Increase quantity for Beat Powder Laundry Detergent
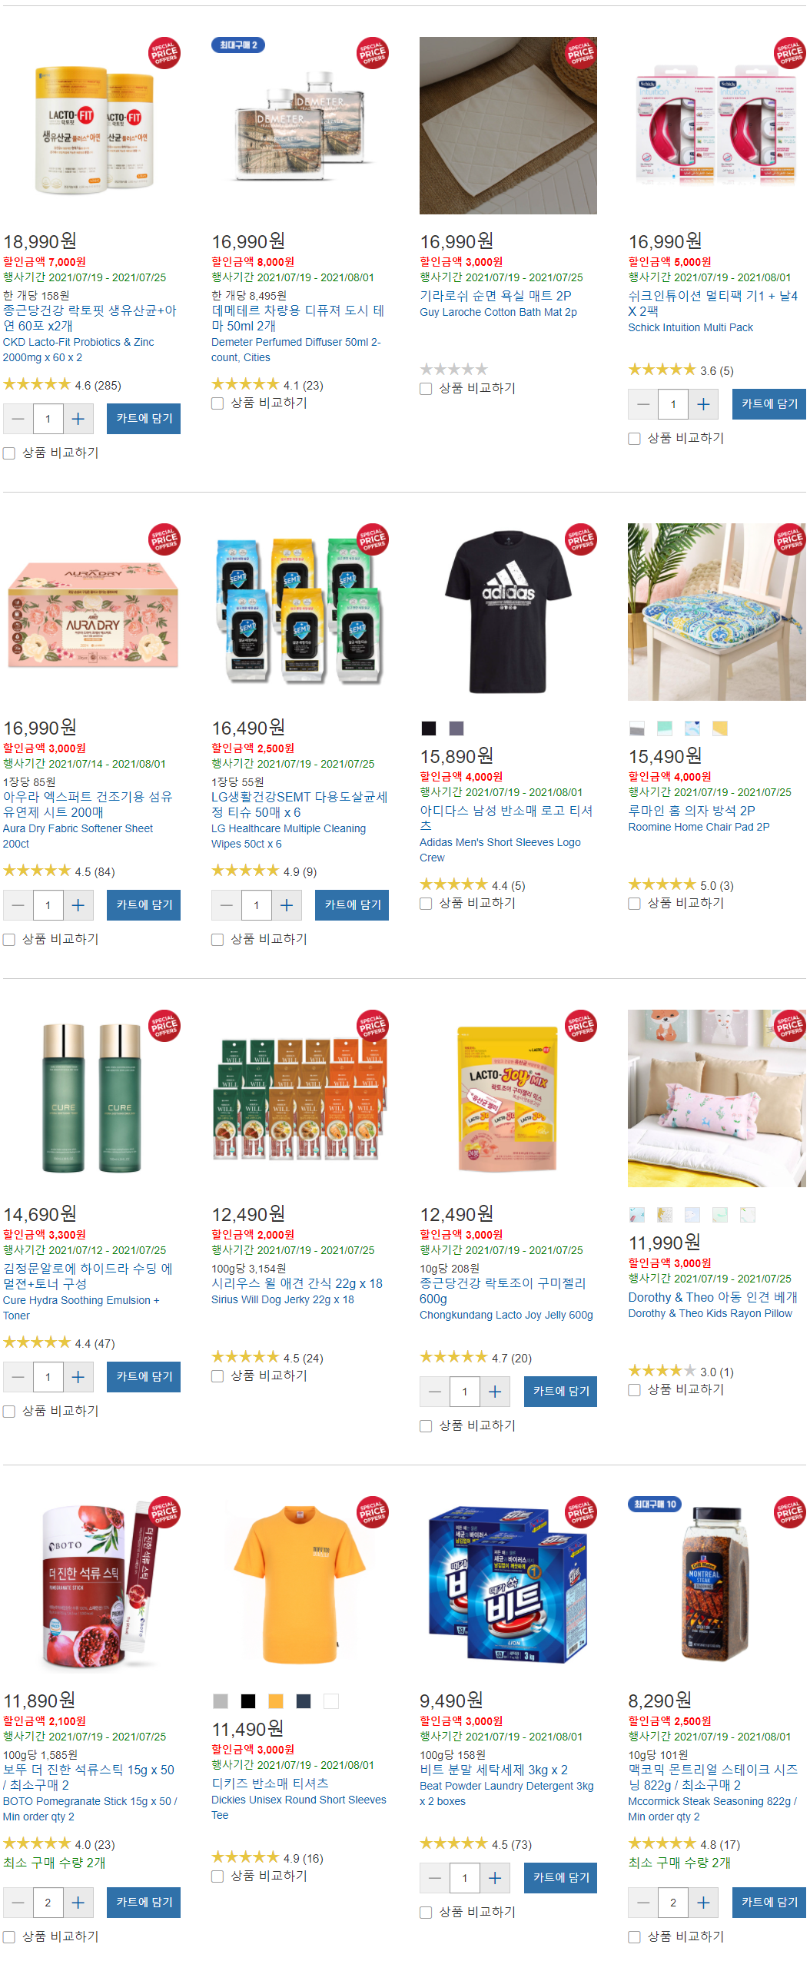The image size is (810, 1961). point(495,1878)
